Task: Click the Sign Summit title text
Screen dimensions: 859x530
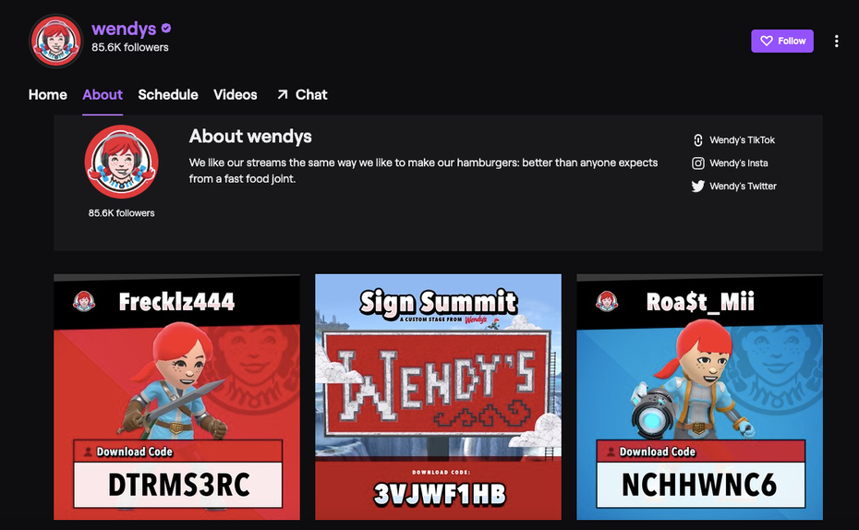Action: (x=438, y=303)
